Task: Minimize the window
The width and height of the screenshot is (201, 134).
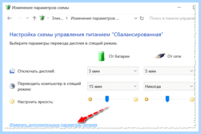Action: (179, 7)
